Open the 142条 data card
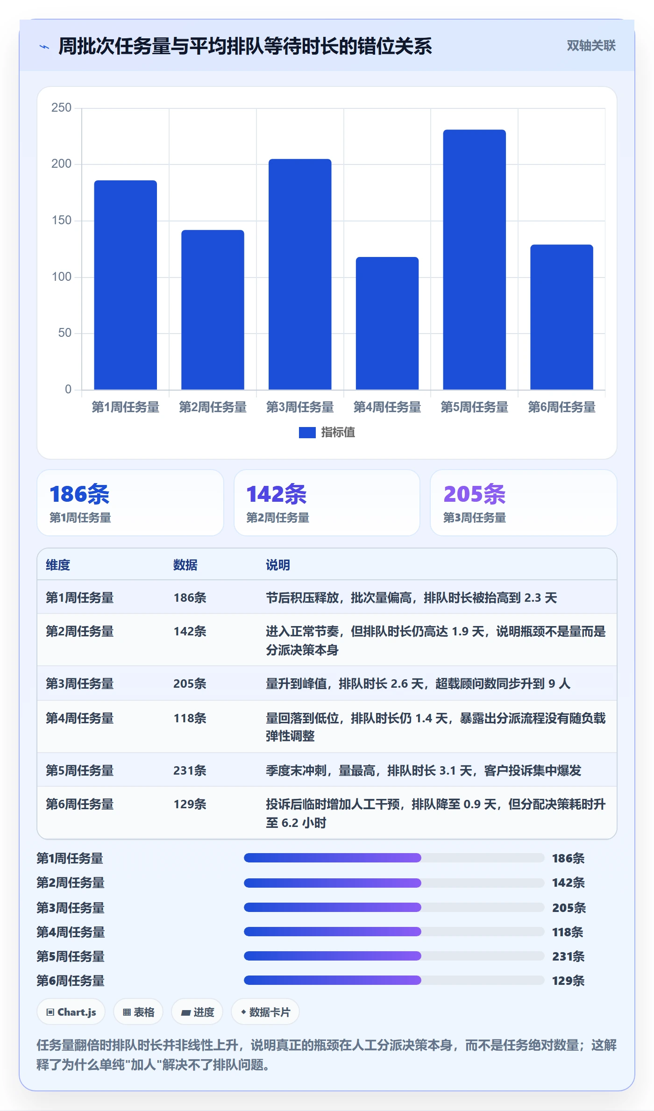The image size is (654, 1111). 327,503
